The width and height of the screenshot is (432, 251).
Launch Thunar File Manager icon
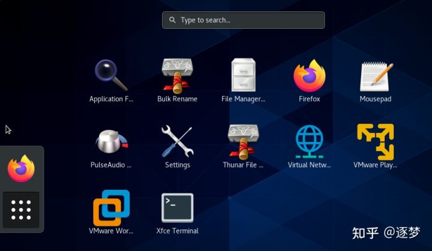pos(243,142)
